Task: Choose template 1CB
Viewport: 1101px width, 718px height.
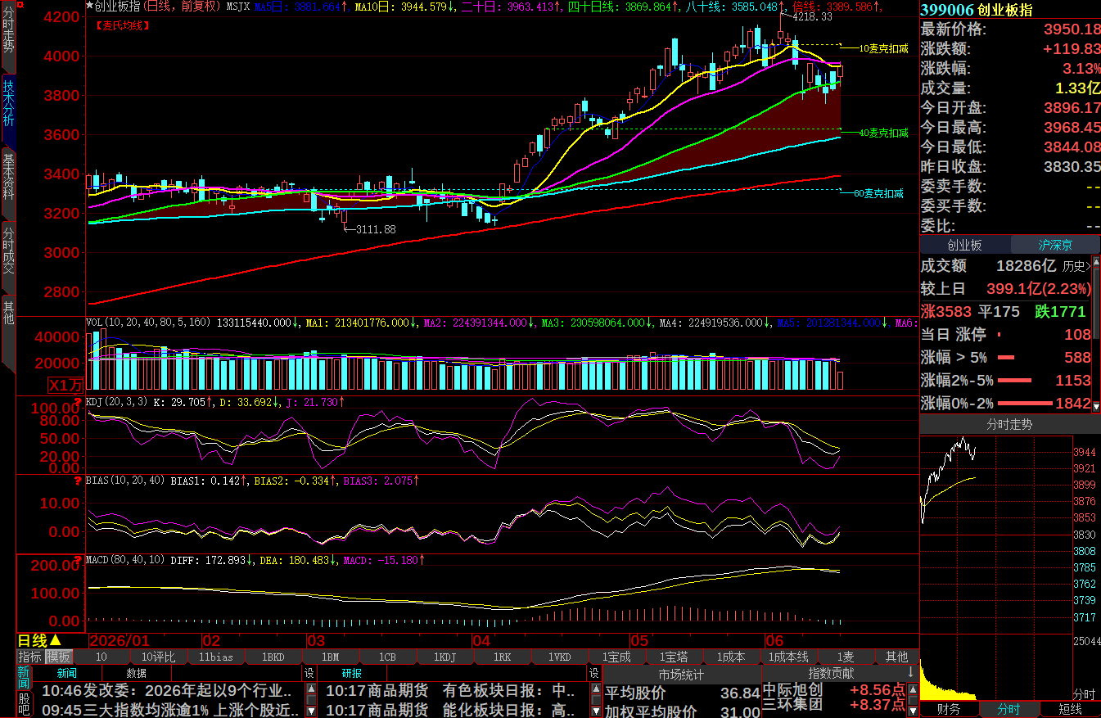Action: pyautogui.click(x=387, y=657)
